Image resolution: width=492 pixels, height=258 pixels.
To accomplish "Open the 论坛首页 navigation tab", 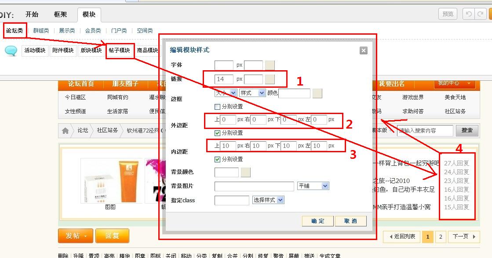I will pyautogui.click(x=81, y=84).
